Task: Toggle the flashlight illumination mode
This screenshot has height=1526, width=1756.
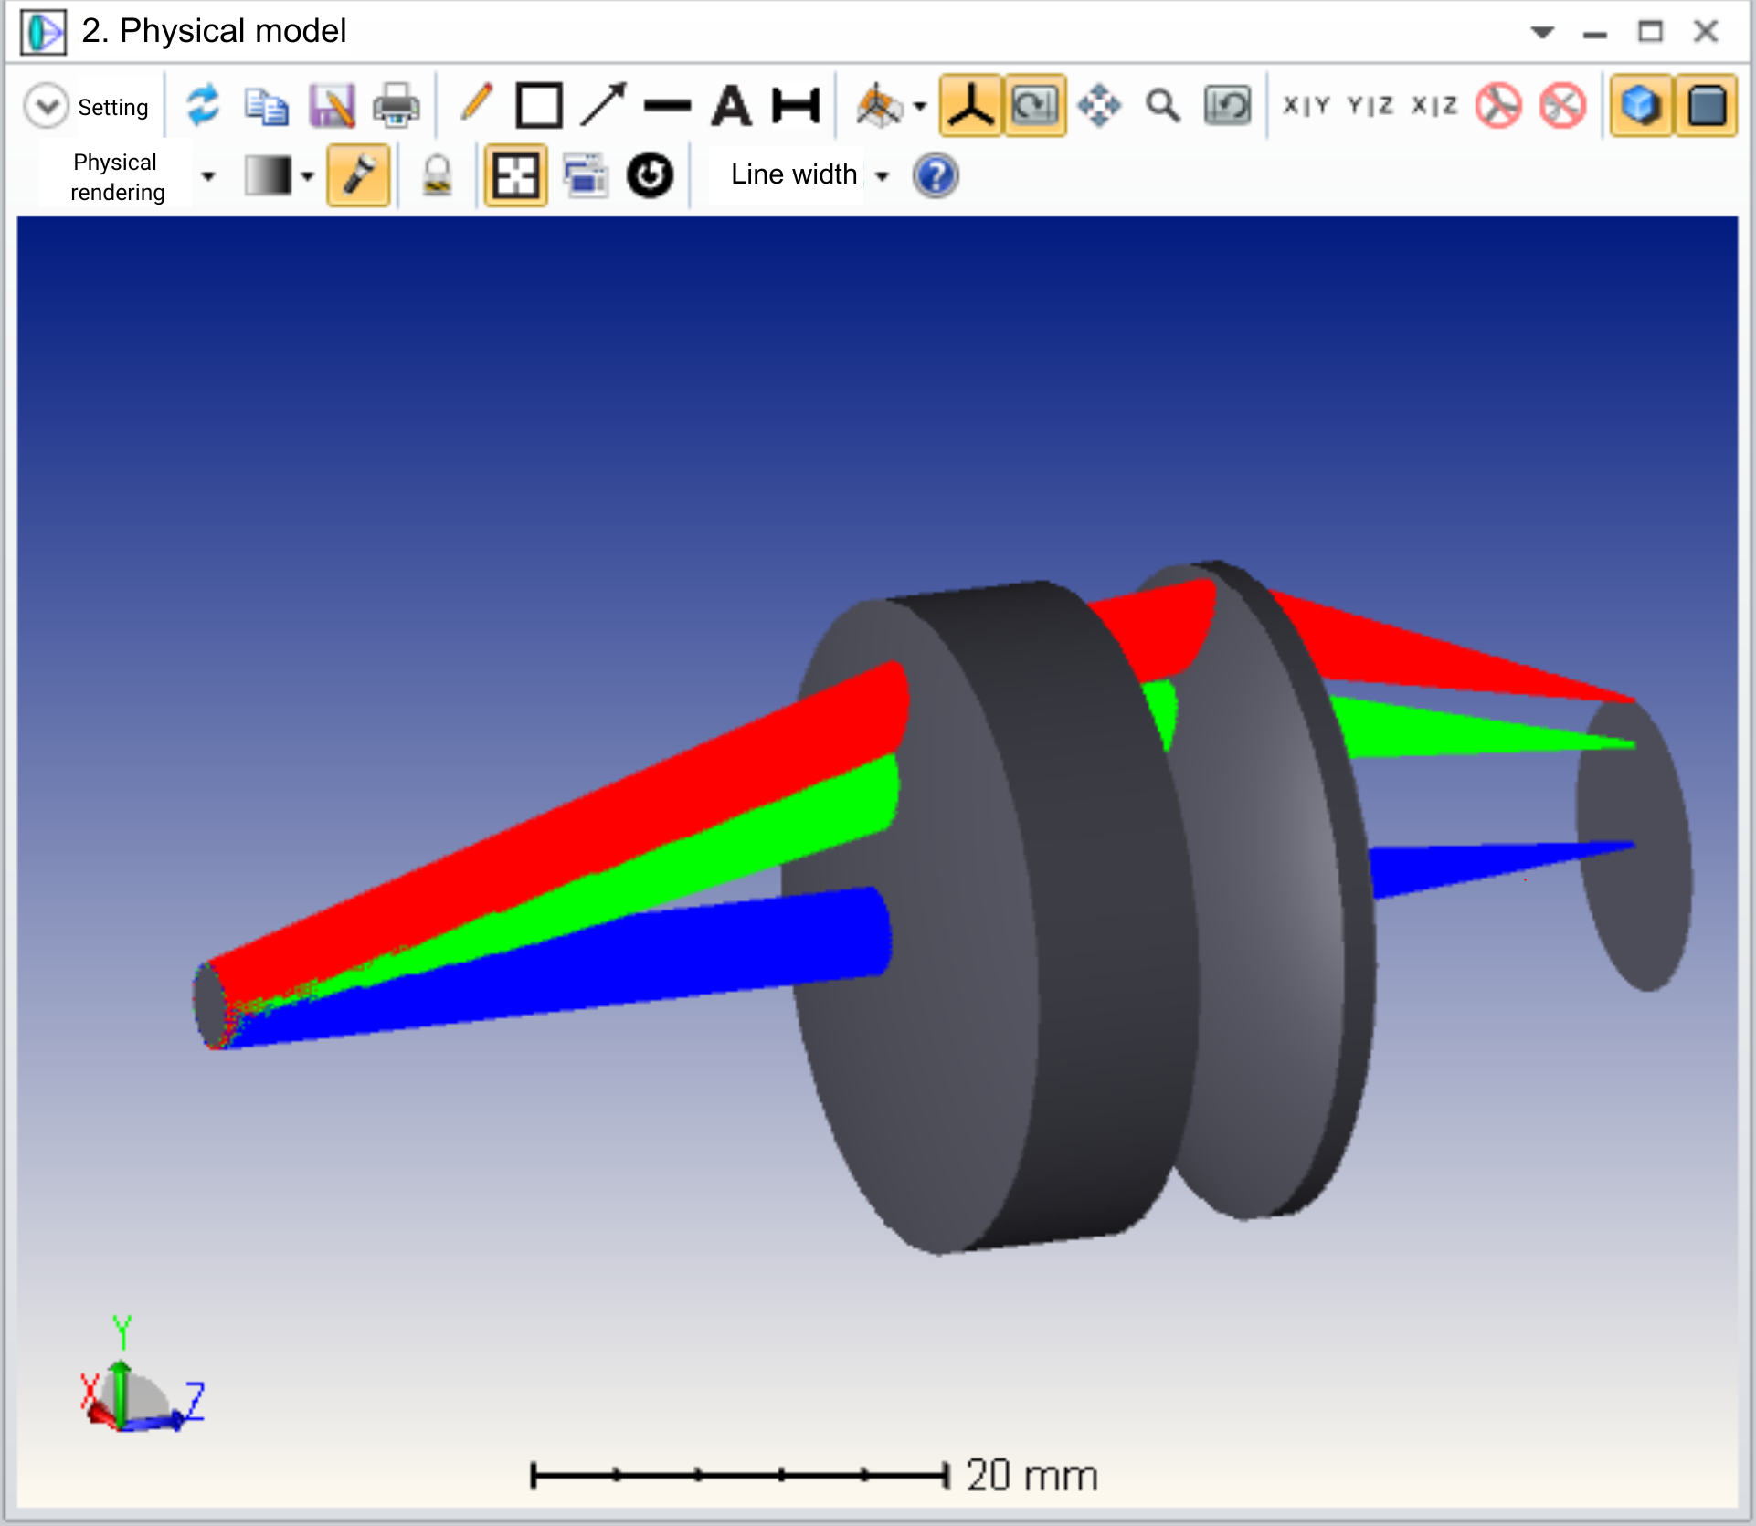Action: (x=359, y=175)
